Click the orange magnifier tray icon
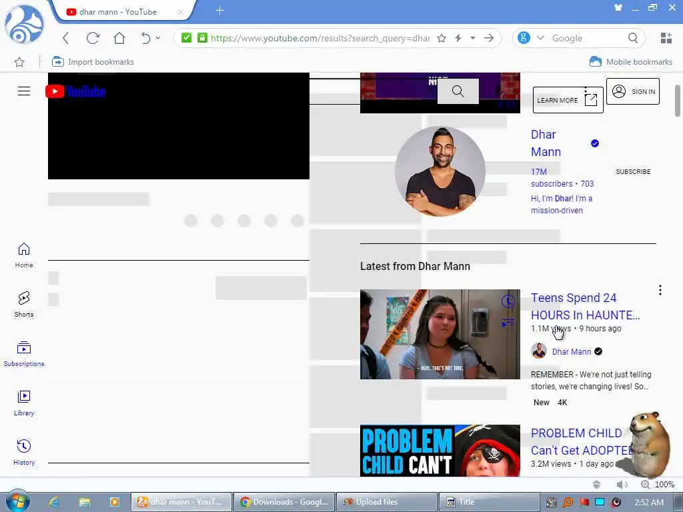683x512 pixels. [x=568, y=503]
